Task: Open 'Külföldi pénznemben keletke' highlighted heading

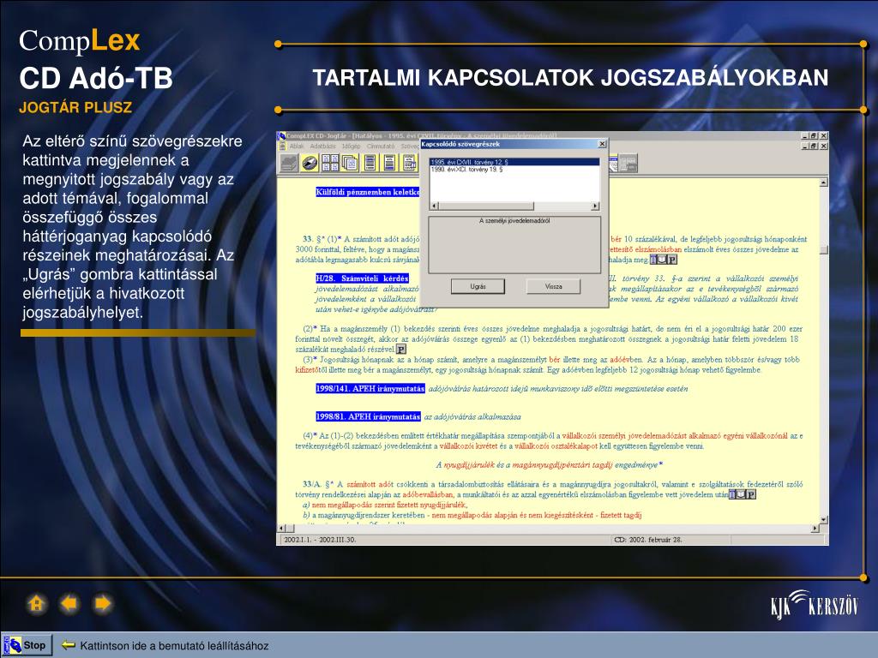Action: tap(367, 192)
